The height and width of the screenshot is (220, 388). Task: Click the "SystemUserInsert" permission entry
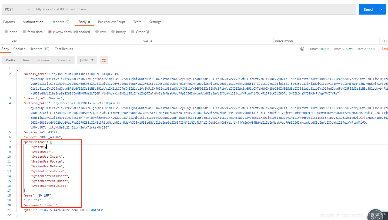tap(46, 157)
